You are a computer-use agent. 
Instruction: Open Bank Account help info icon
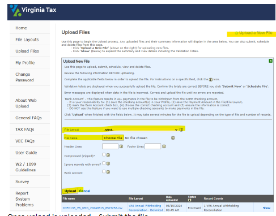[108, 172]
